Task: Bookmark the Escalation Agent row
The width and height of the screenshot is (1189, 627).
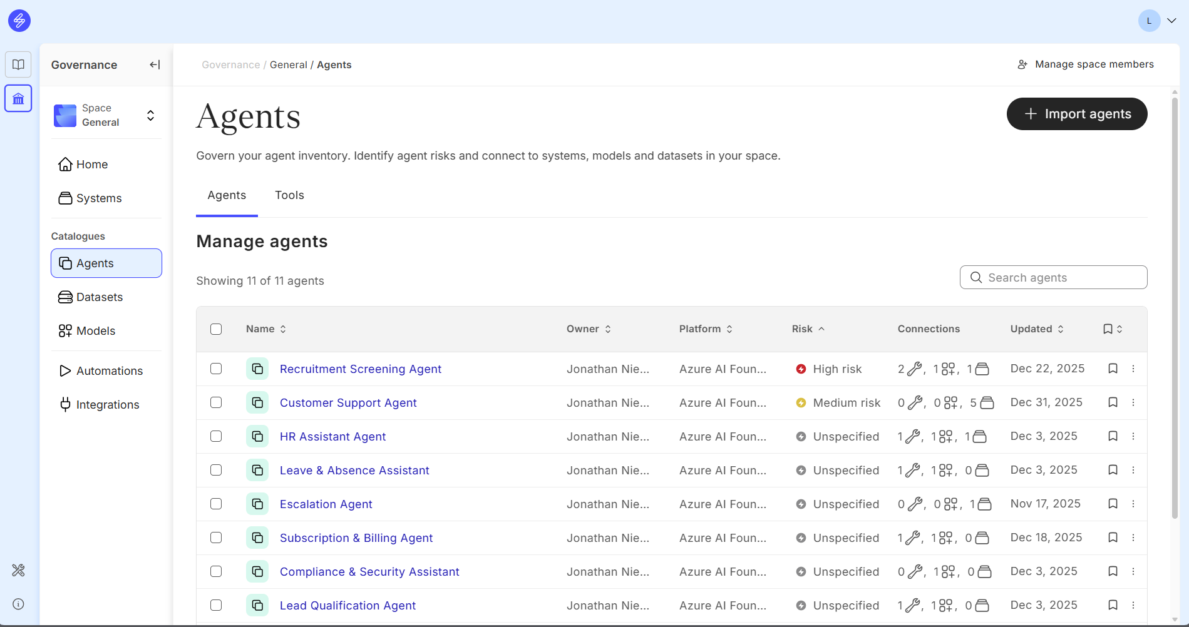Action: click(1113, 504)
